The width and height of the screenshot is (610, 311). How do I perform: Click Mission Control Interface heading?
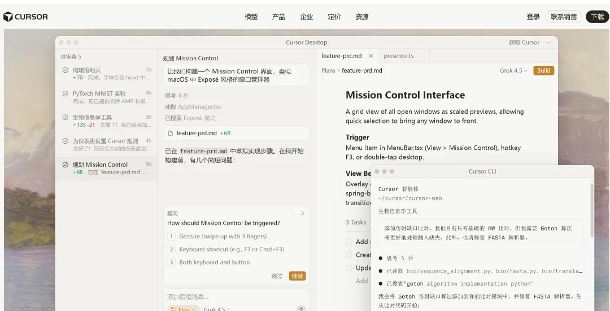point(405,95)
